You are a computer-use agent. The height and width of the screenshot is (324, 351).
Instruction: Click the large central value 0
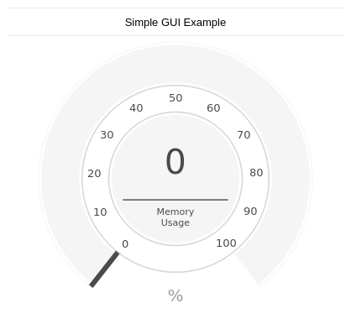coord(175,161)
